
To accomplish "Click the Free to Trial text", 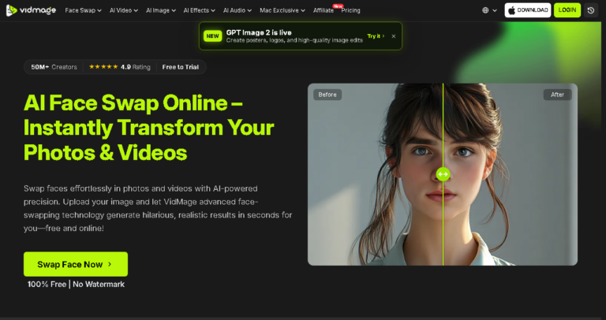I will tap(181, 67).
